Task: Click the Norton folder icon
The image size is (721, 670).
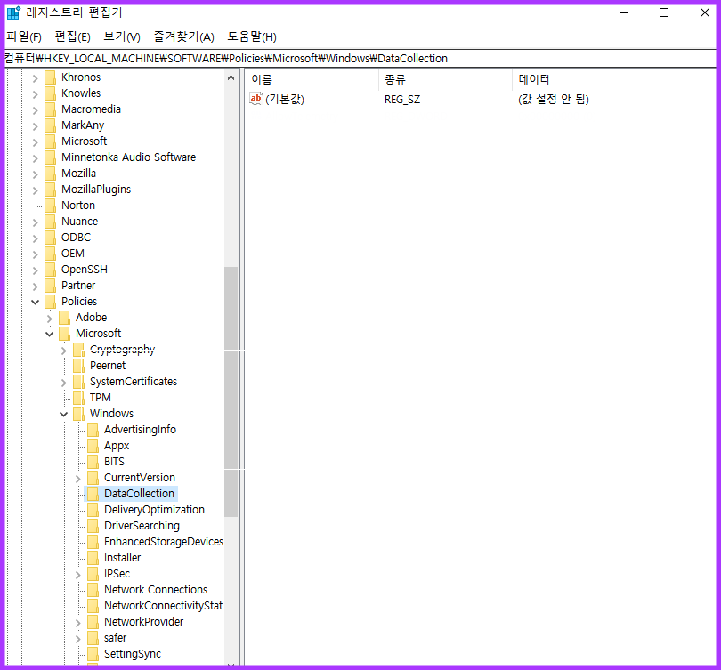Action: point(50,206)
